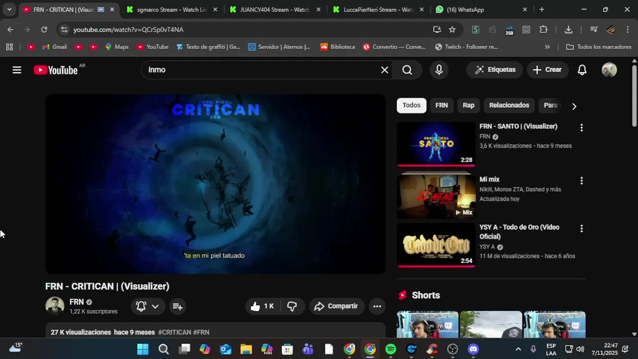638x359 pixels.
Task: Show more filter chips with arrow
Action: [x=574, y=106]
